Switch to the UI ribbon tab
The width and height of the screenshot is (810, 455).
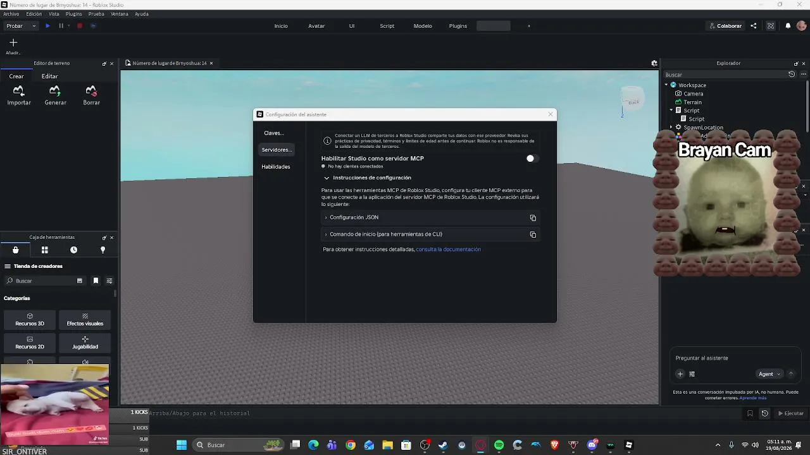pos(352,26)
